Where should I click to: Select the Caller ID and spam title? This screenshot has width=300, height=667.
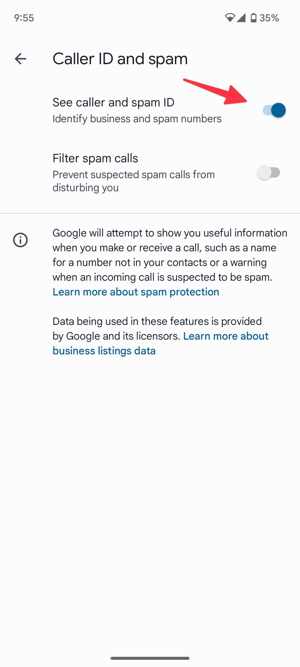click(120, 58)
